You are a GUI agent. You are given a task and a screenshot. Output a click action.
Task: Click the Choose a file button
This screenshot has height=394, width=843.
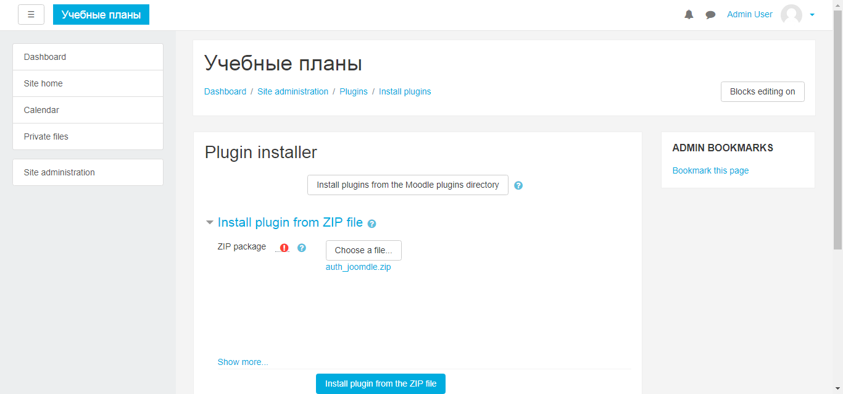click(x=363, y=250)
